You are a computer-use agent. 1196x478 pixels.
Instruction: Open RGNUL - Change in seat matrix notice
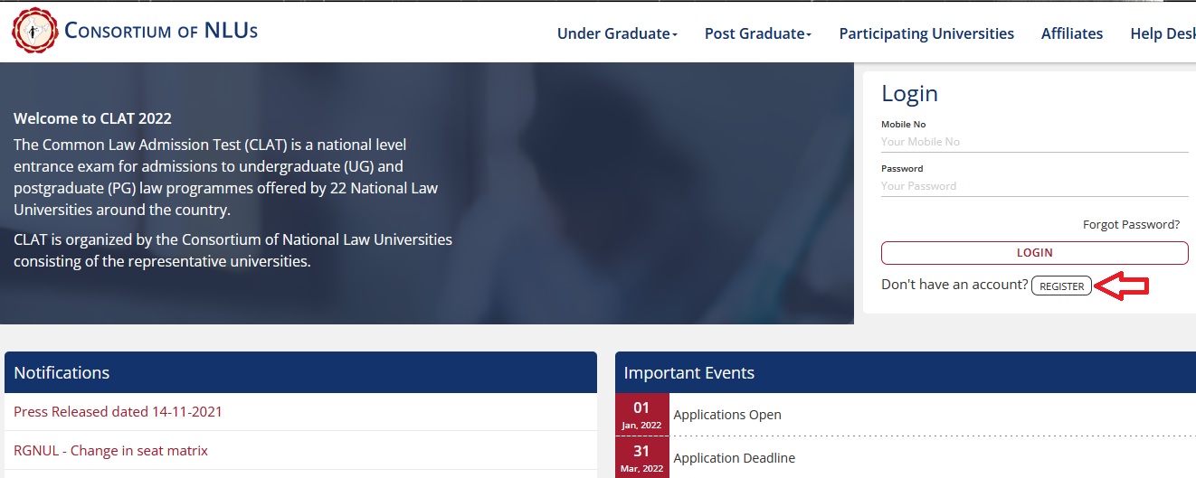click(110, 451)
